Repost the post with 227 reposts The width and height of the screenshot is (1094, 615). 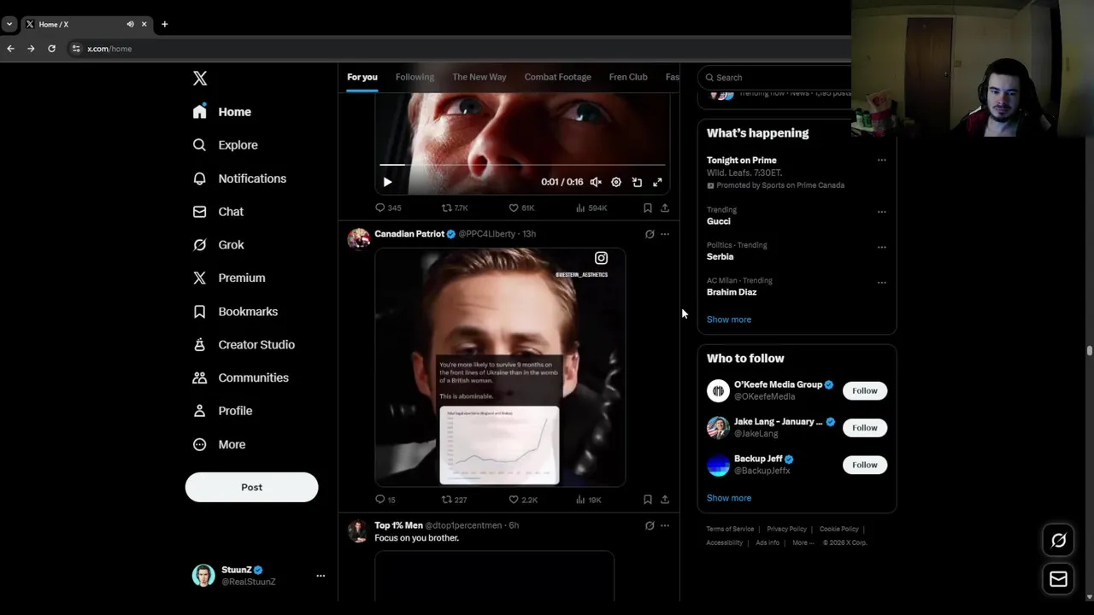(454, 500)
